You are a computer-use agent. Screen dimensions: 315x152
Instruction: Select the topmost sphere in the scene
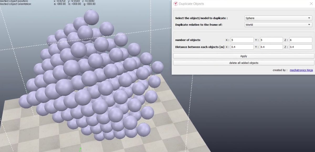(x=91, y=17)
